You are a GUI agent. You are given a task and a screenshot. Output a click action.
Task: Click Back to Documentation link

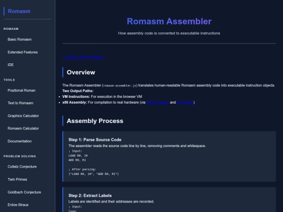pos(83,57)
